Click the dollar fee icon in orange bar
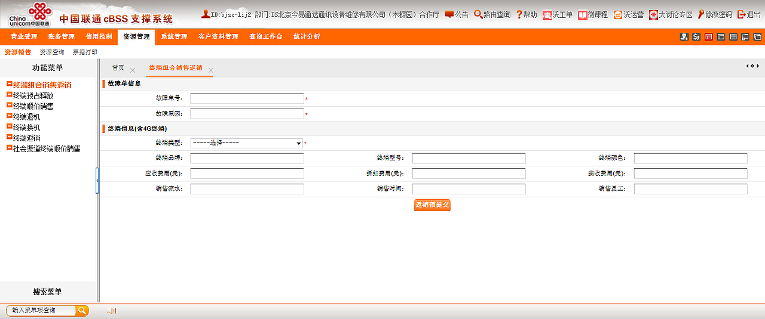This screenshot has height=319, width=765. 696,37
